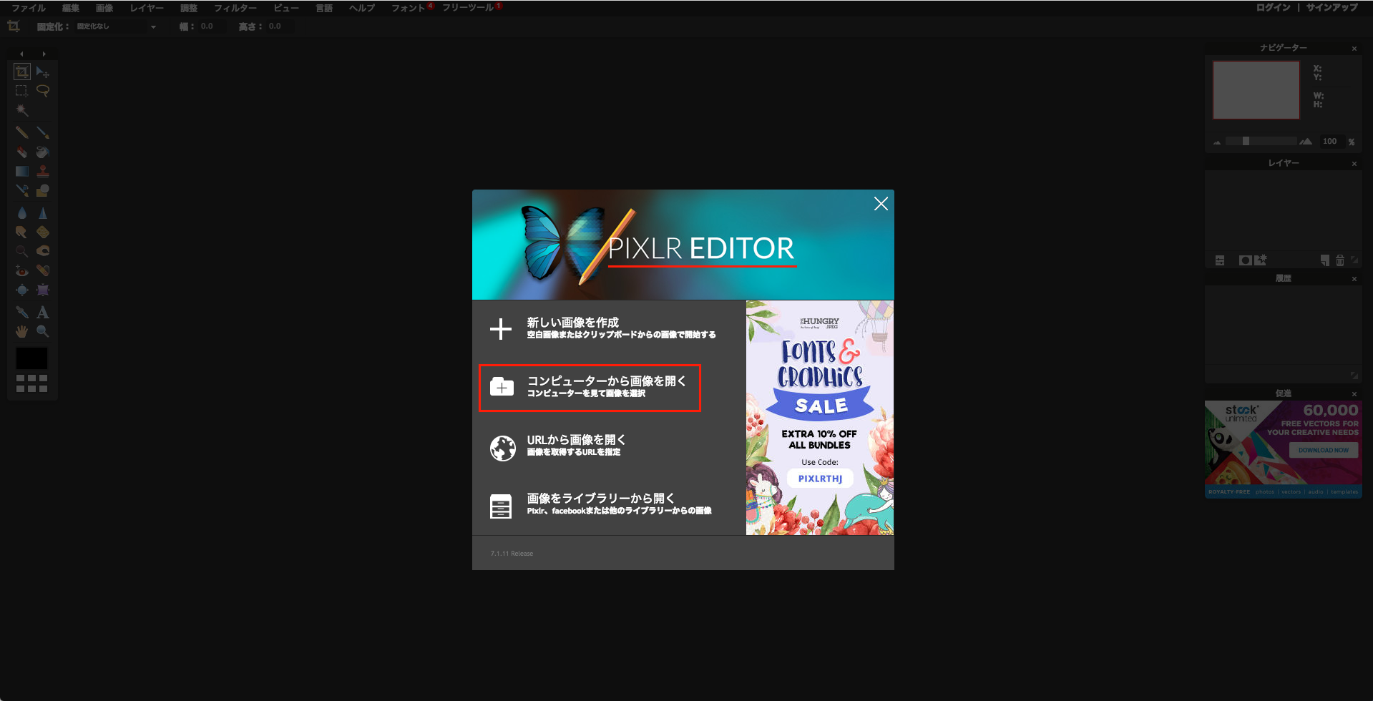Screen dimensions: 1373x701
Task: Select the Magic Wand tool
Action: tap(22, 110)
